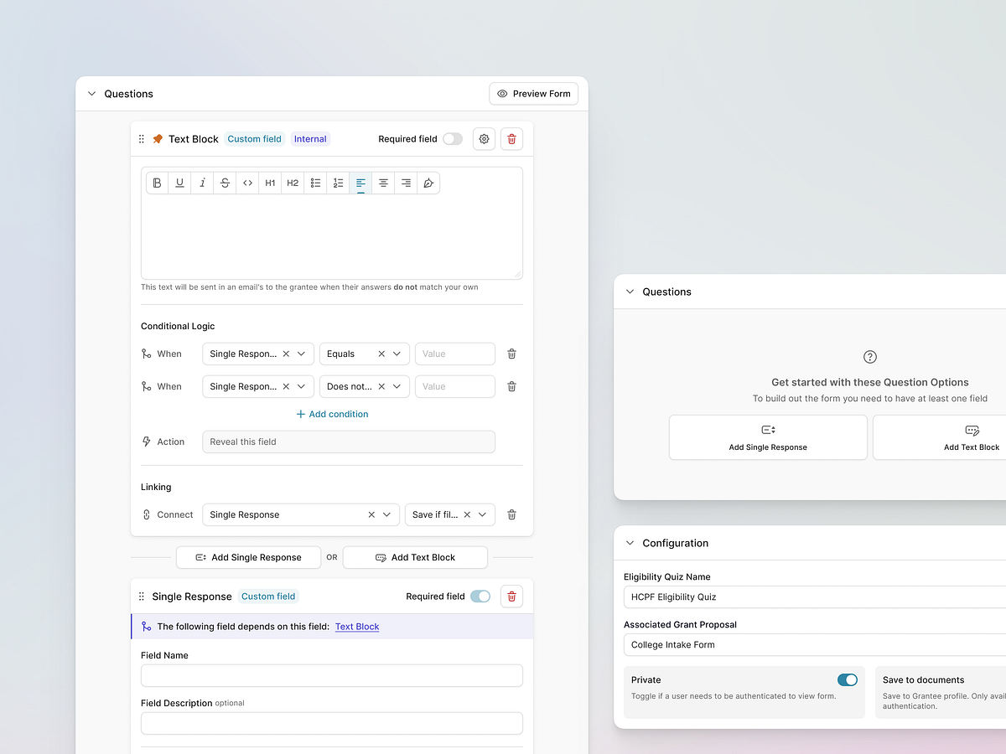This screenshot has height=754, width=1006.
Task: Delete the Text Block field
Action: (x=511, y=138)
